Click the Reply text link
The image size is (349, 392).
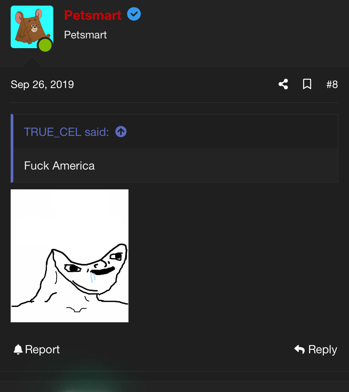[x=323, y=349]
